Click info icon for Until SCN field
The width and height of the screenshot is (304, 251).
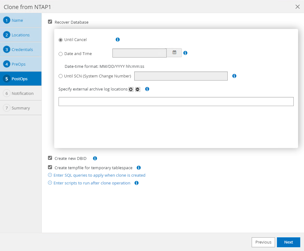coord(235,76)
